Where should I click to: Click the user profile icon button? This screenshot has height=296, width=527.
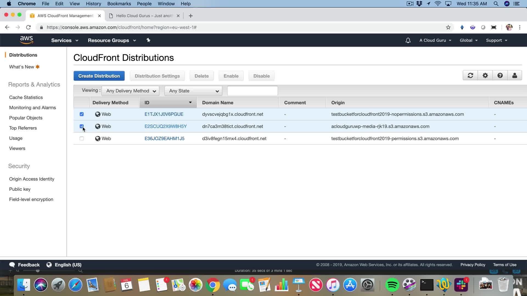tap(514, 76)
